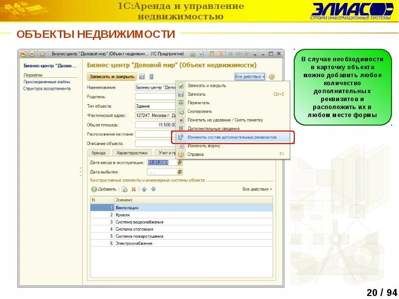Viewport: 399px width, 299px height.
Task: Choose 'Скопировать' menu entry
Action: coord(233,111)
